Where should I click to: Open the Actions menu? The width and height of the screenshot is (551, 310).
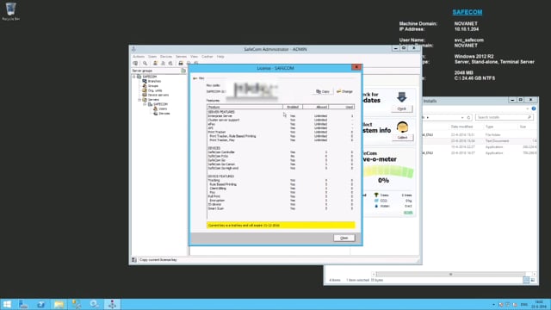coord(139,57)
